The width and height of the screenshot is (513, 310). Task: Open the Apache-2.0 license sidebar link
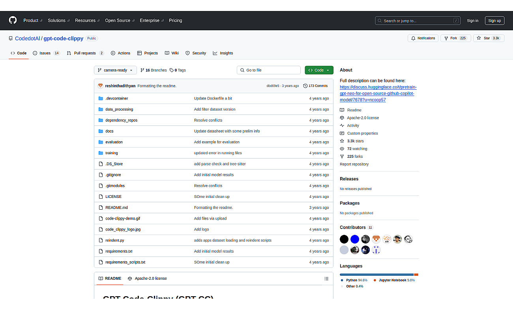(x=359, y=118)
